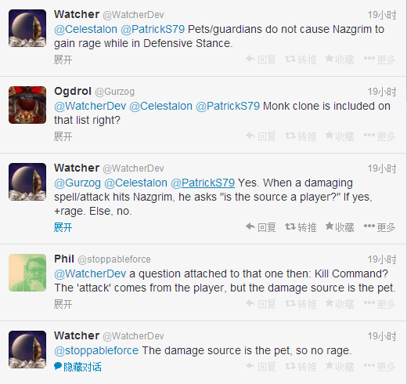
Task: Favorite Phil's Kill Command question tweet
Action: [x=340, y=304]
